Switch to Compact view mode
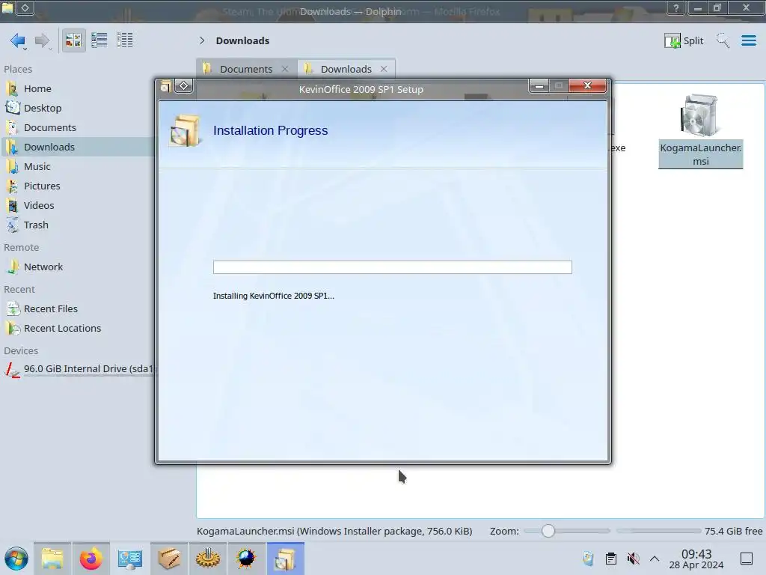Viewport: 766px width, 575px height. point(99,40)
